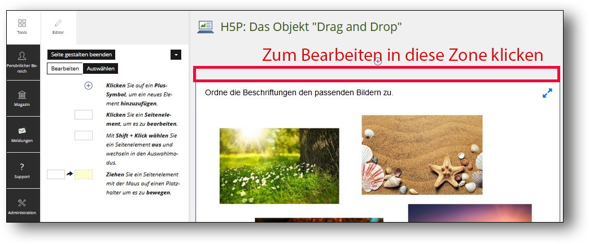Expand dropdown arrow beside Seite gestalten beenden
Screen dimensions: 589x244
tap(176, 55)
